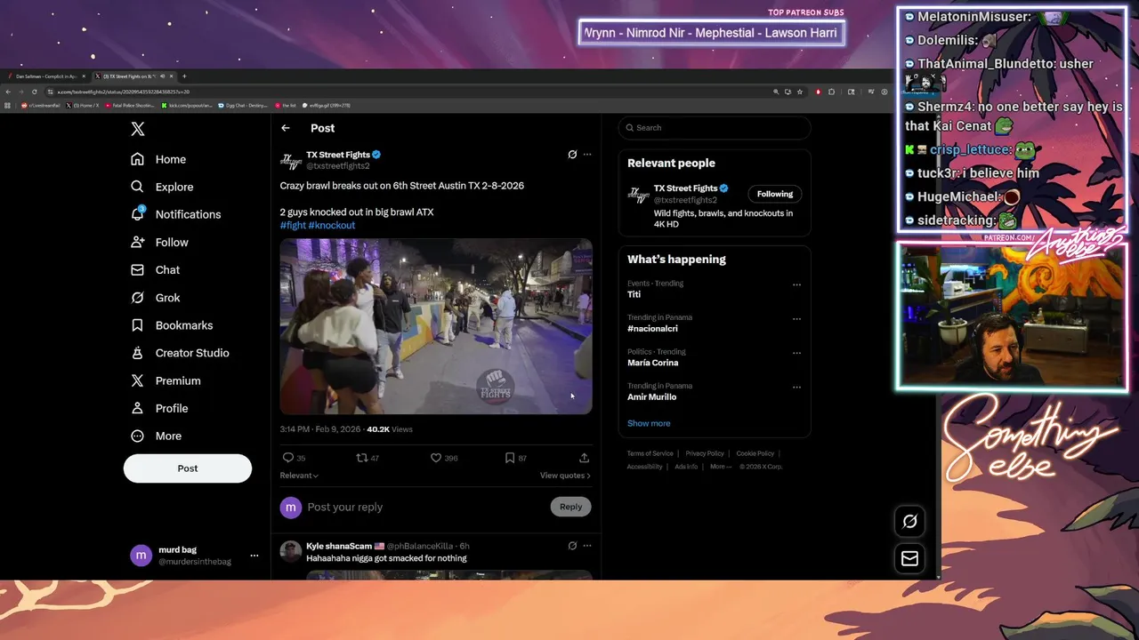Open more options for Amir Murillo trend
The width and height of the screenshot is (1139, 640).
[796, 387]
